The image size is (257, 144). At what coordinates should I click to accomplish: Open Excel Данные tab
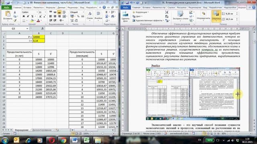click(x=61, y=8)
